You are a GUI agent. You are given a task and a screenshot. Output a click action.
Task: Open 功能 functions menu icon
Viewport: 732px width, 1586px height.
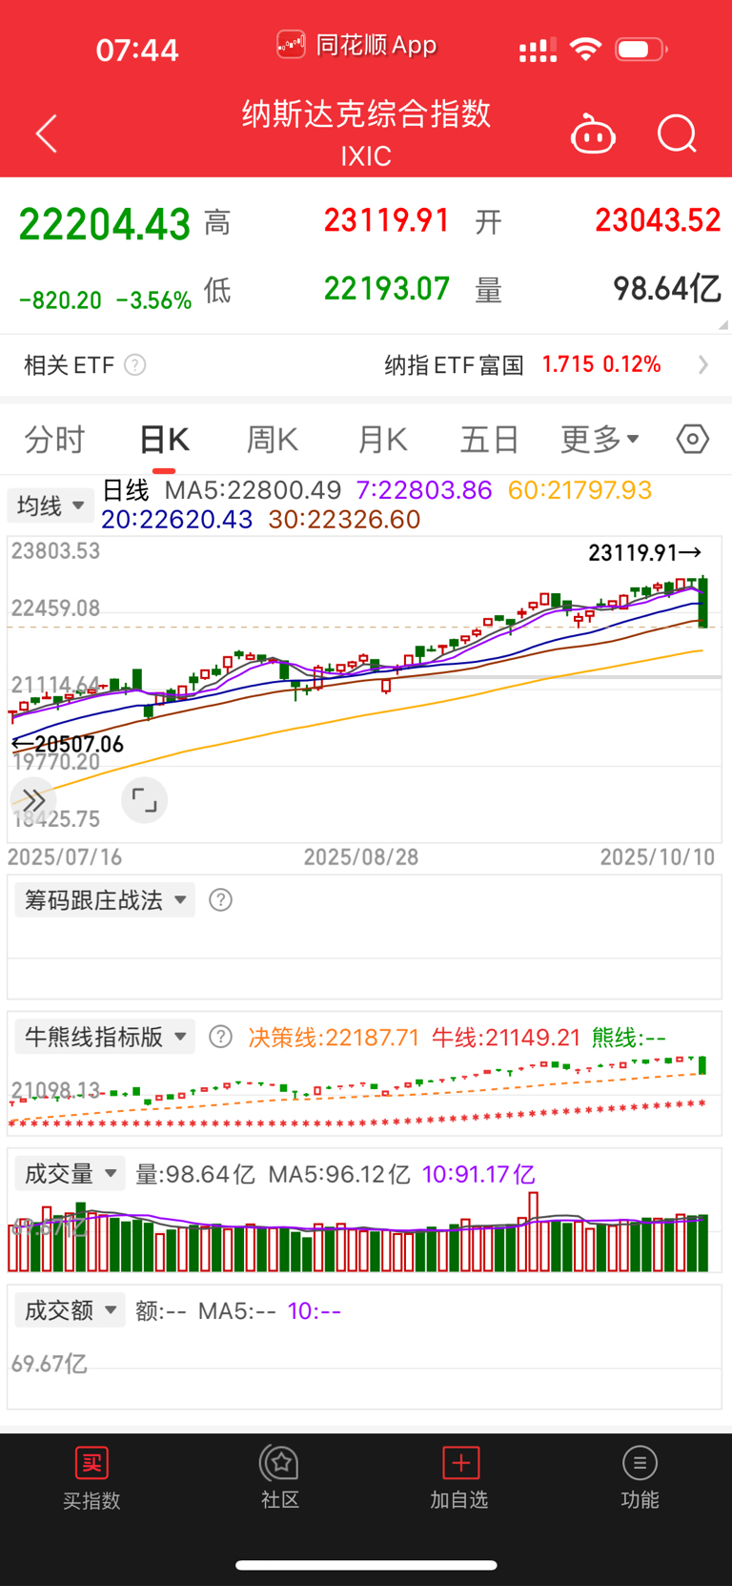[x=640, y=1462]
